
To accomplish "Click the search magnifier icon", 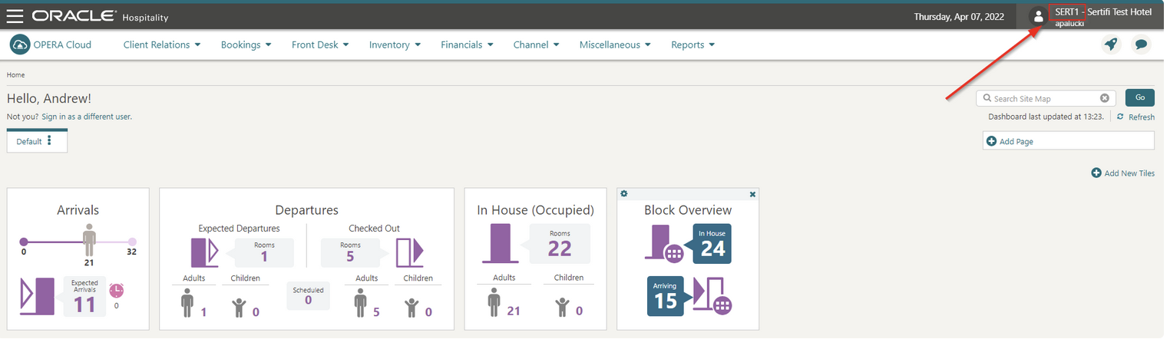I will (987, 98).
